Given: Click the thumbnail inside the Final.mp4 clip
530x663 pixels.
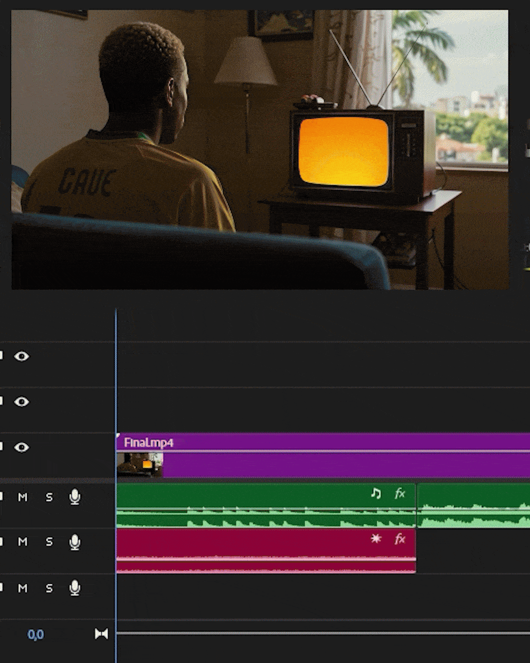Looking at the screenshot, I should [140, 465].
